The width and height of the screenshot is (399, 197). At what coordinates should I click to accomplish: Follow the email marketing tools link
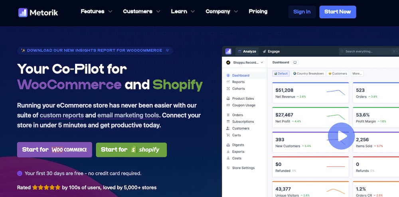tap(128, 115)
